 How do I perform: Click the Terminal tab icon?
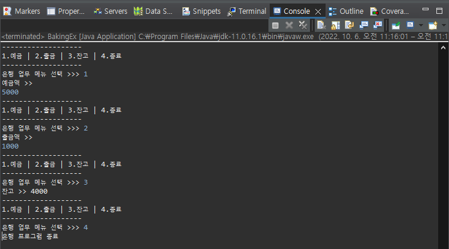click(231, 11)
